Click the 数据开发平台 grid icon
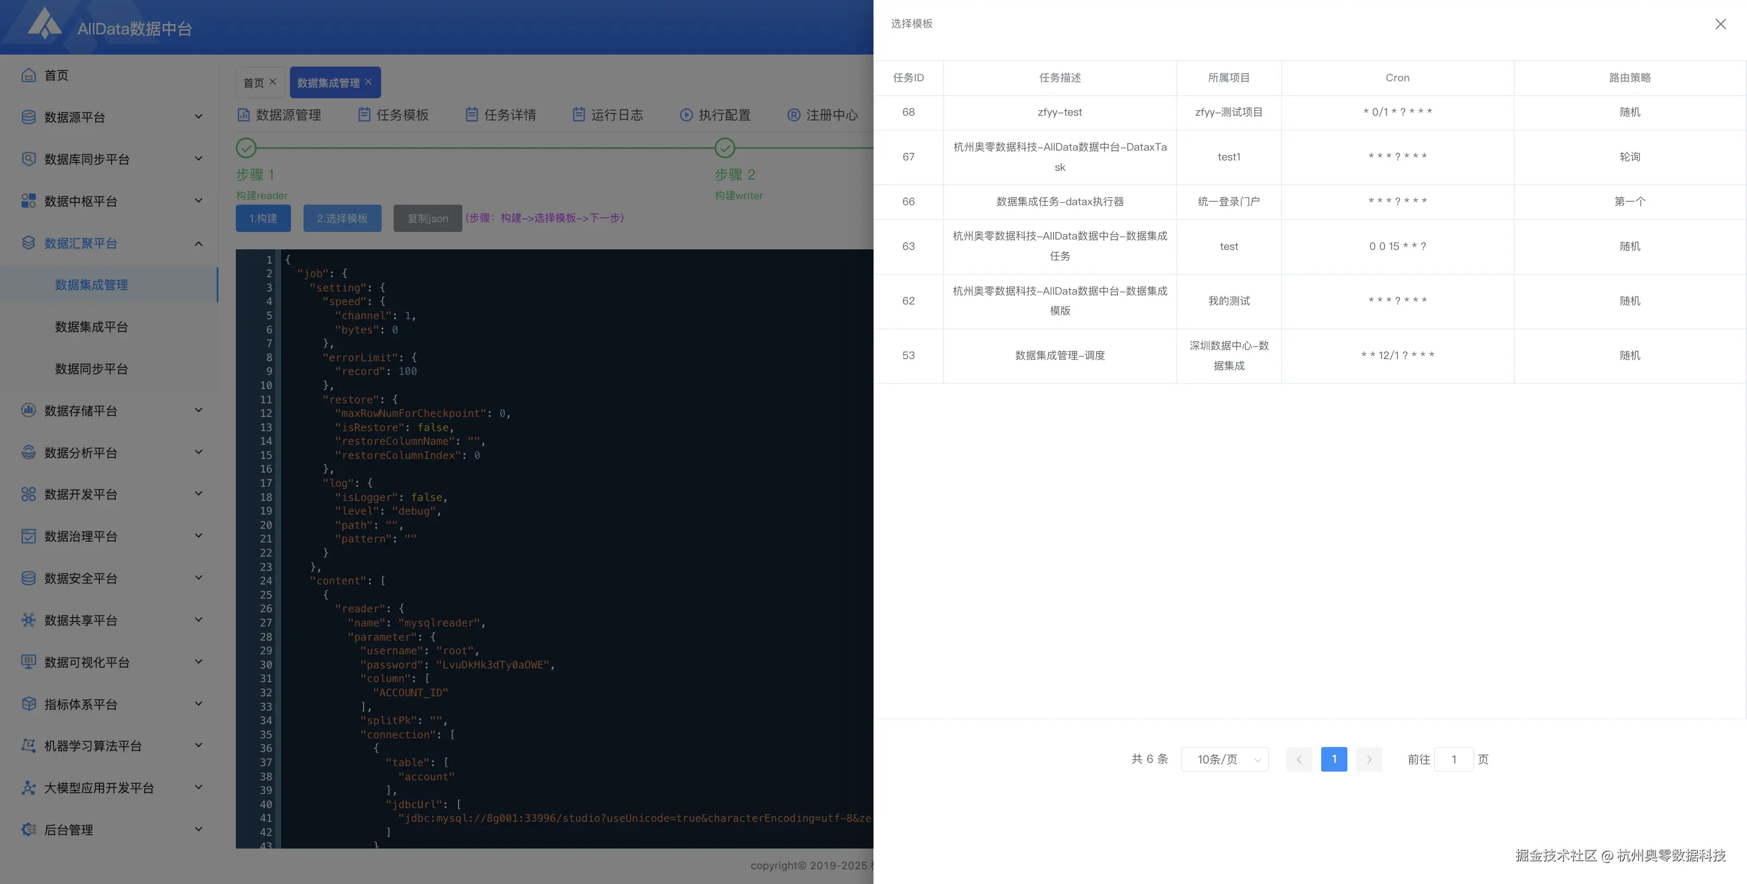Viewport: 1747px width, 884px height. [x=28, y=494]
